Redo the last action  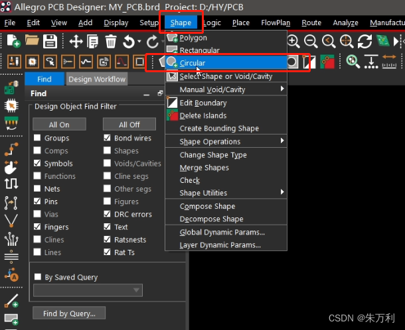[153, 42]
